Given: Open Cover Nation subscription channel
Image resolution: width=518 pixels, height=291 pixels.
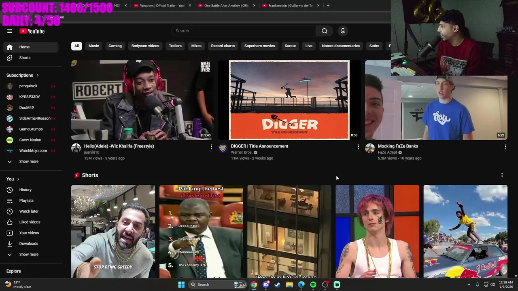Looking at the screenshot, I should click(31, 140).
